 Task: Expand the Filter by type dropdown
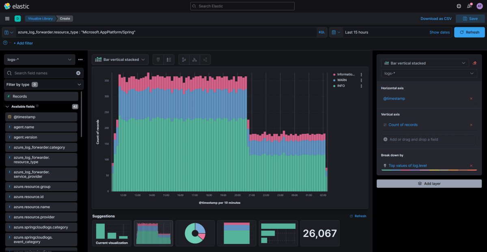44,84
